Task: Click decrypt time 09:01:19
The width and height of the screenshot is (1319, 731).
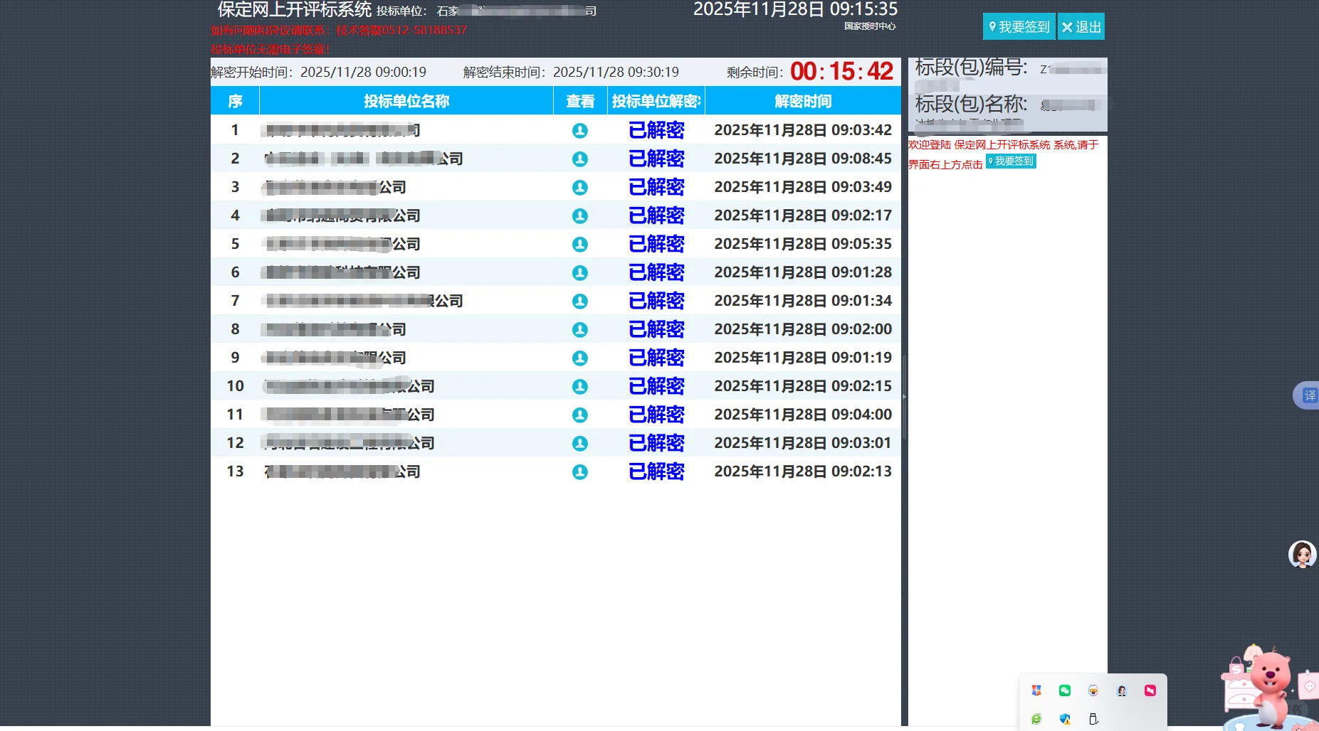Action: coord(803,358)
